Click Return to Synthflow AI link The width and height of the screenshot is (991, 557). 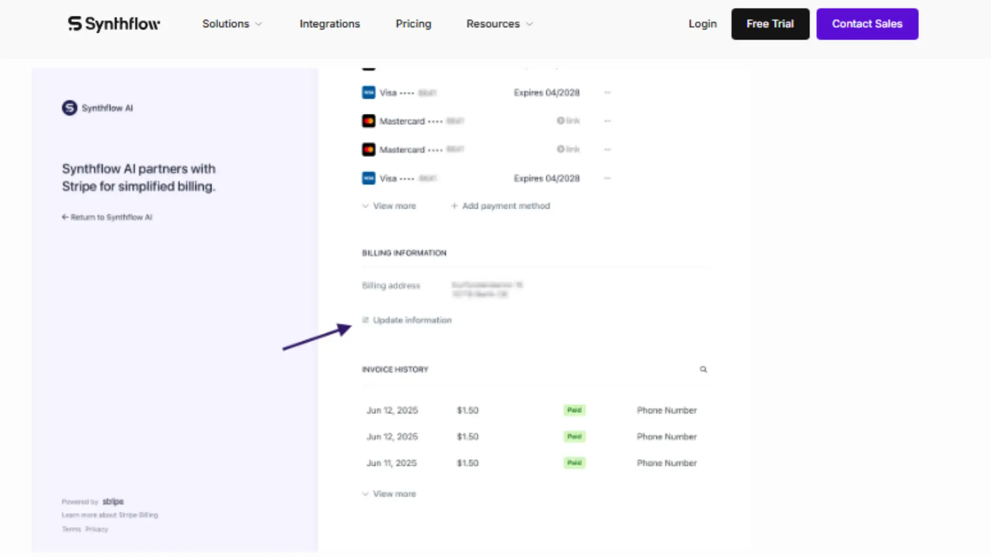(x=107, y=217)
